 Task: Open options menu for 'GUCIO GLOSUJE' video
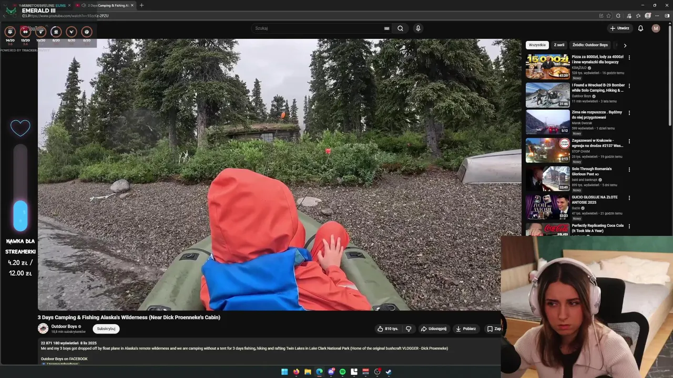coord(629,198)
